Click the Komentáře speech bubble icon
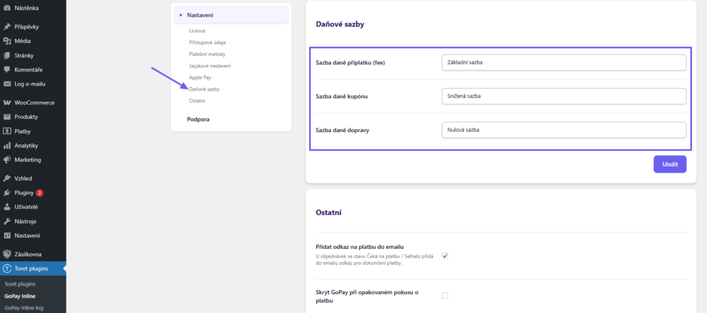The height and width of the screenshot is (313, 707). [x=7, y=70]
